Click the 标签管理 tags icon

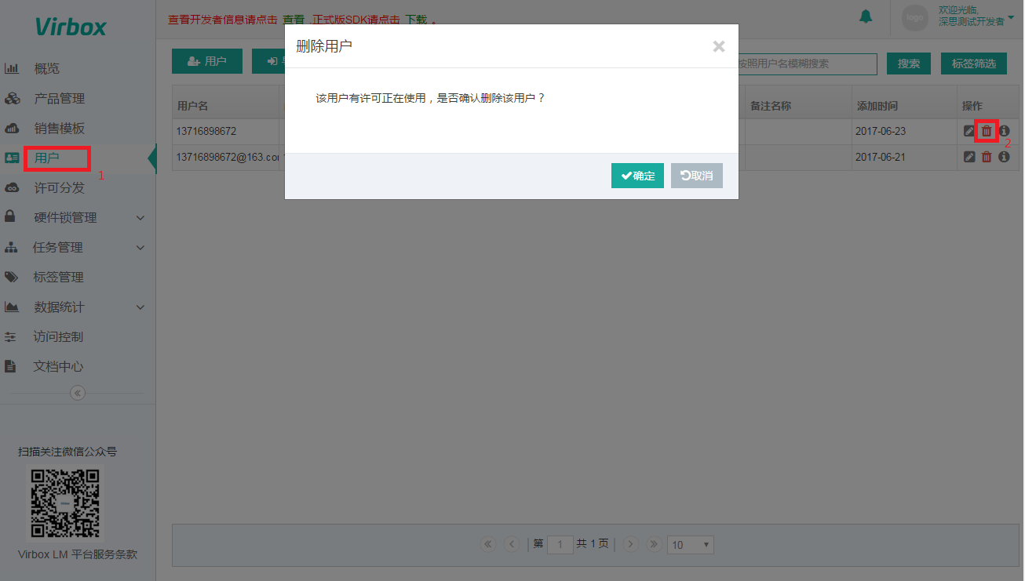click(x=12, y=278)
